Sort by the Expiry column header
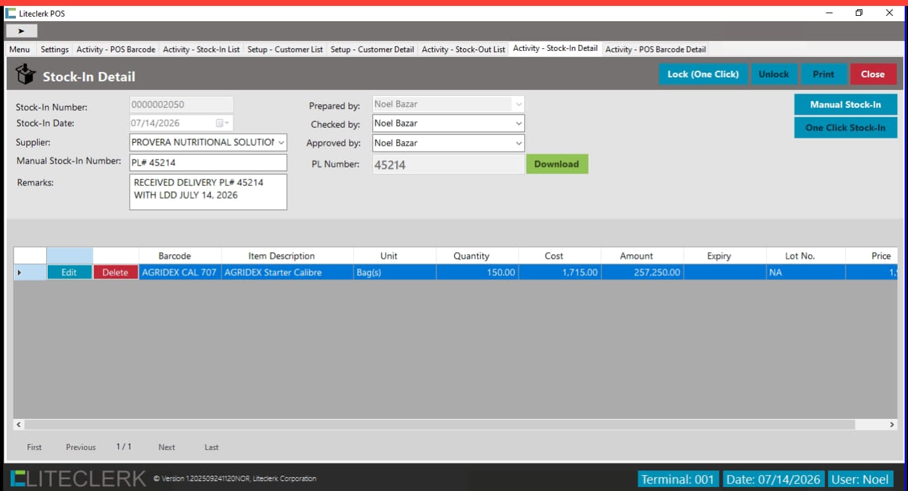This screenshot has height=491, width=908. click(x=725, y=256)
